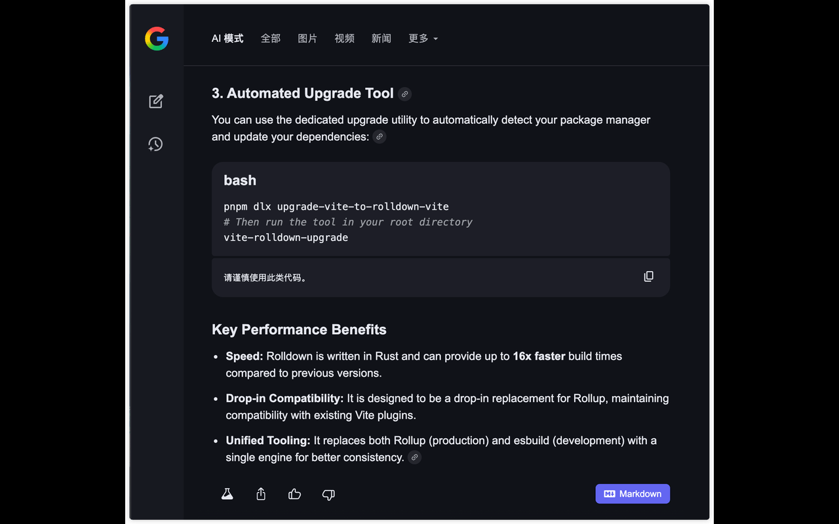Open source link beside Automated Upgrade Tool heading
This screenshot has width=839, height=524.
coord(404,94)
